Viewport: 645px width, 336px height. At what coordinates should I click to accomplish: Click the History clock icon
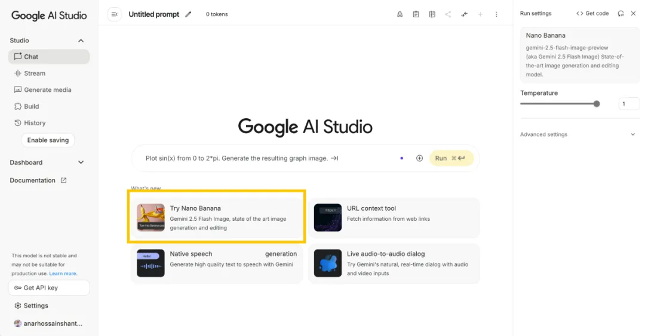(x=18, y=123)
